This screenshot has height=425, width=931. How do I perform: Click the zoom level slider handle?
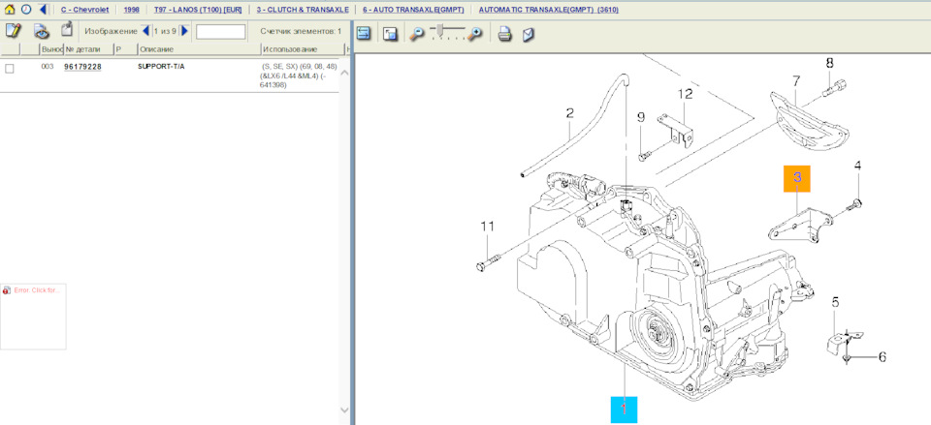[x=440, y=29]
